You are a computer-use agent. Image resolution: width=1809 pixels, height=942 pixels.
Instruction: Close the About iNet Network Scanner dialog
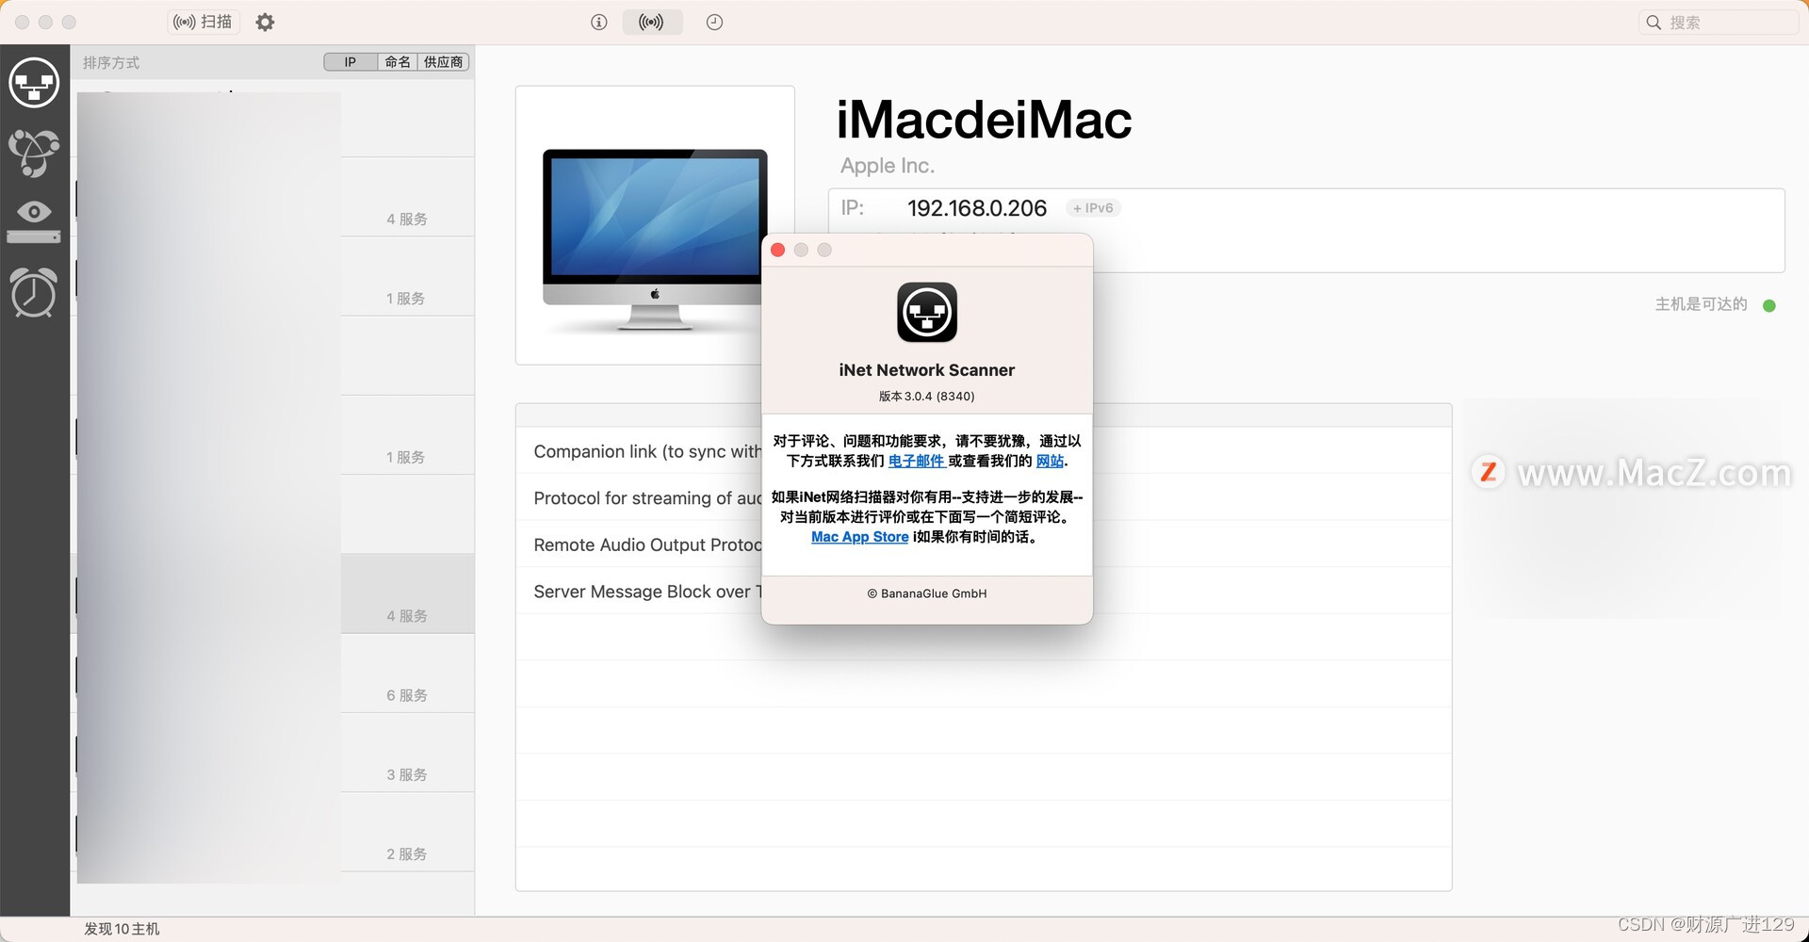click(x=777, y=250)
